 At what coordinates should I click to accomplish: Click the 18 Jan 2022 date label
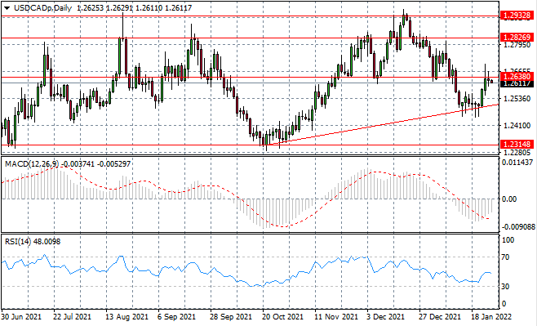tap(491, 316)
